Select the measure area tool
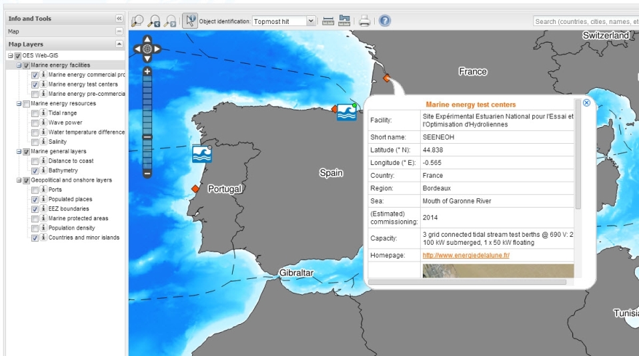Screen dimensions: 639x356 [345, 21]
